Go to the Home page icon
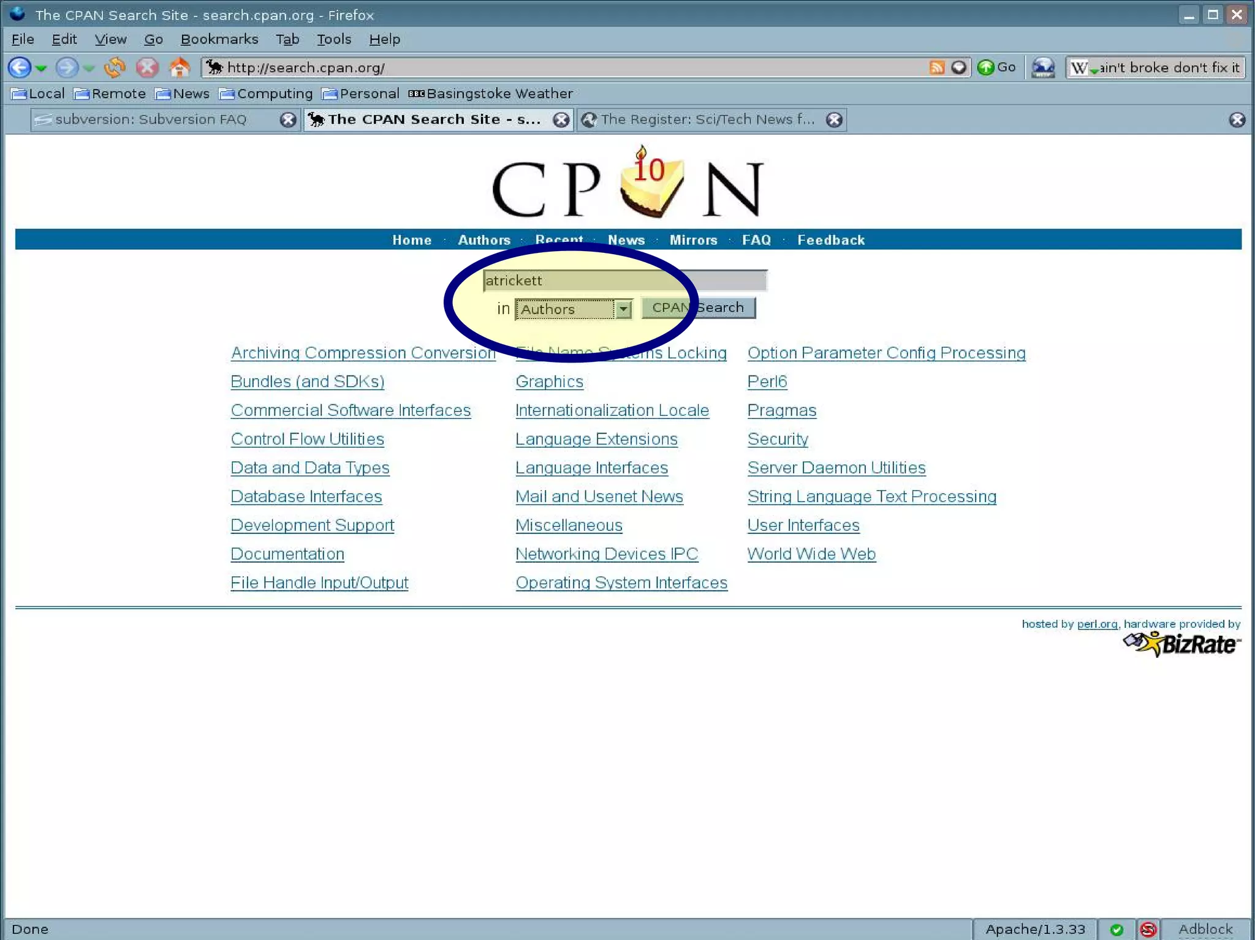Image resolution: width=1255 pixels, height=940 pixels. tap(180, 67)
